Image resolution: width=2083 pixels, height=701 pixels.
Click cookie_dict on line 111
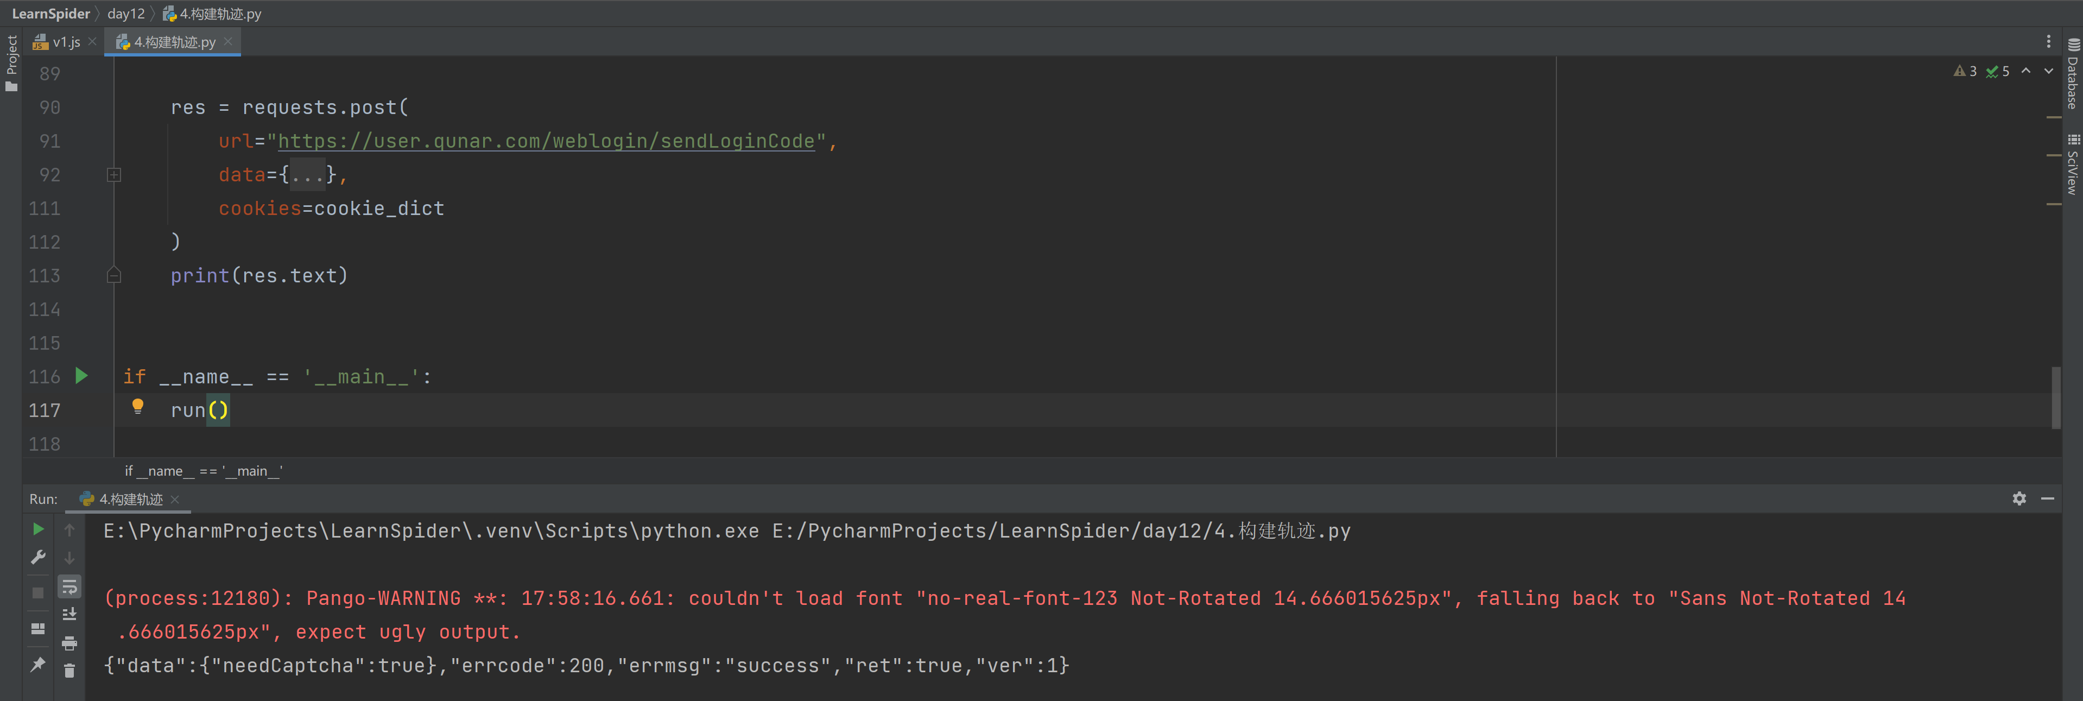click(x=379, y=209)
